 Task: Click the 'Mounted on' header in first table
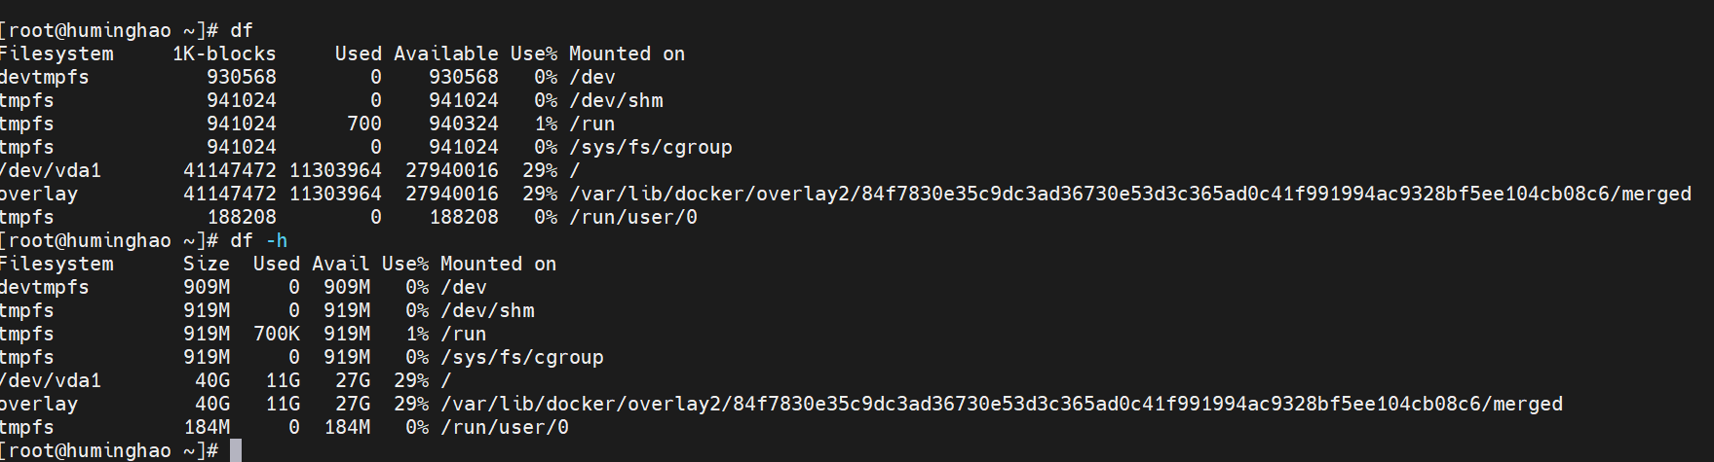pos(628,53)
